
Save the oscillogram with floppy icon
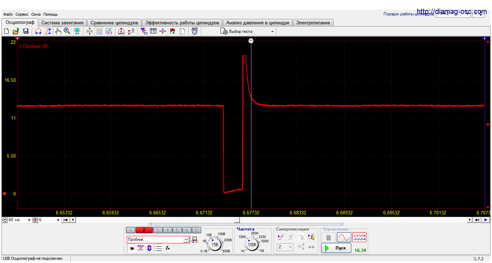click(x=26, y=31)
